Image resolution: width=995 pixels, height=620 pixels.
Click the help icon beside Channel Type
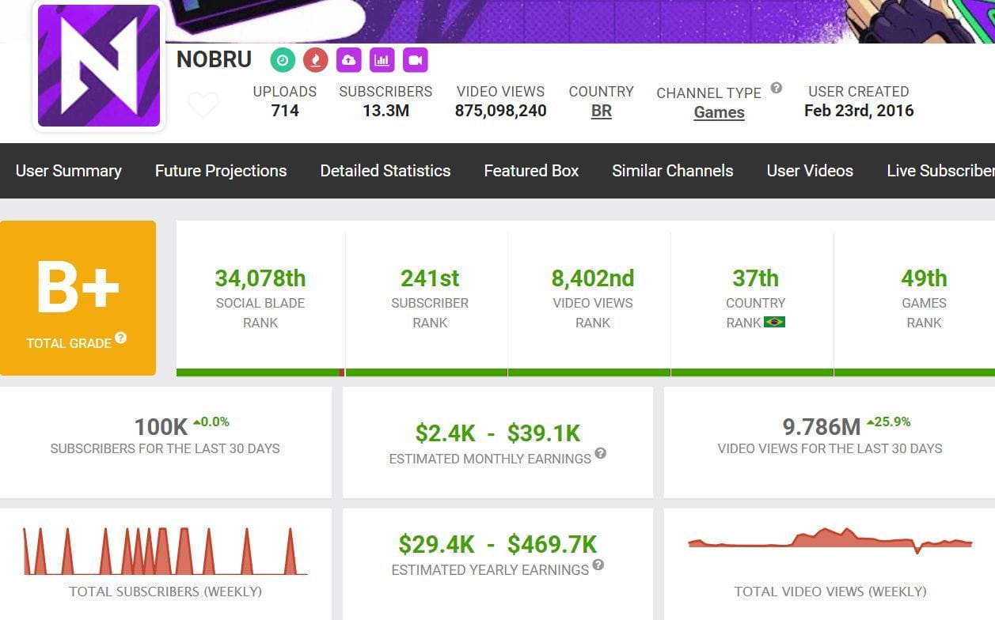(x=777, y=88)
